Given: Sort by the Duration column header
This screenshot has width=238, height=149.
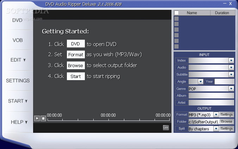Looking at the screenshot, I should point(223,13).
